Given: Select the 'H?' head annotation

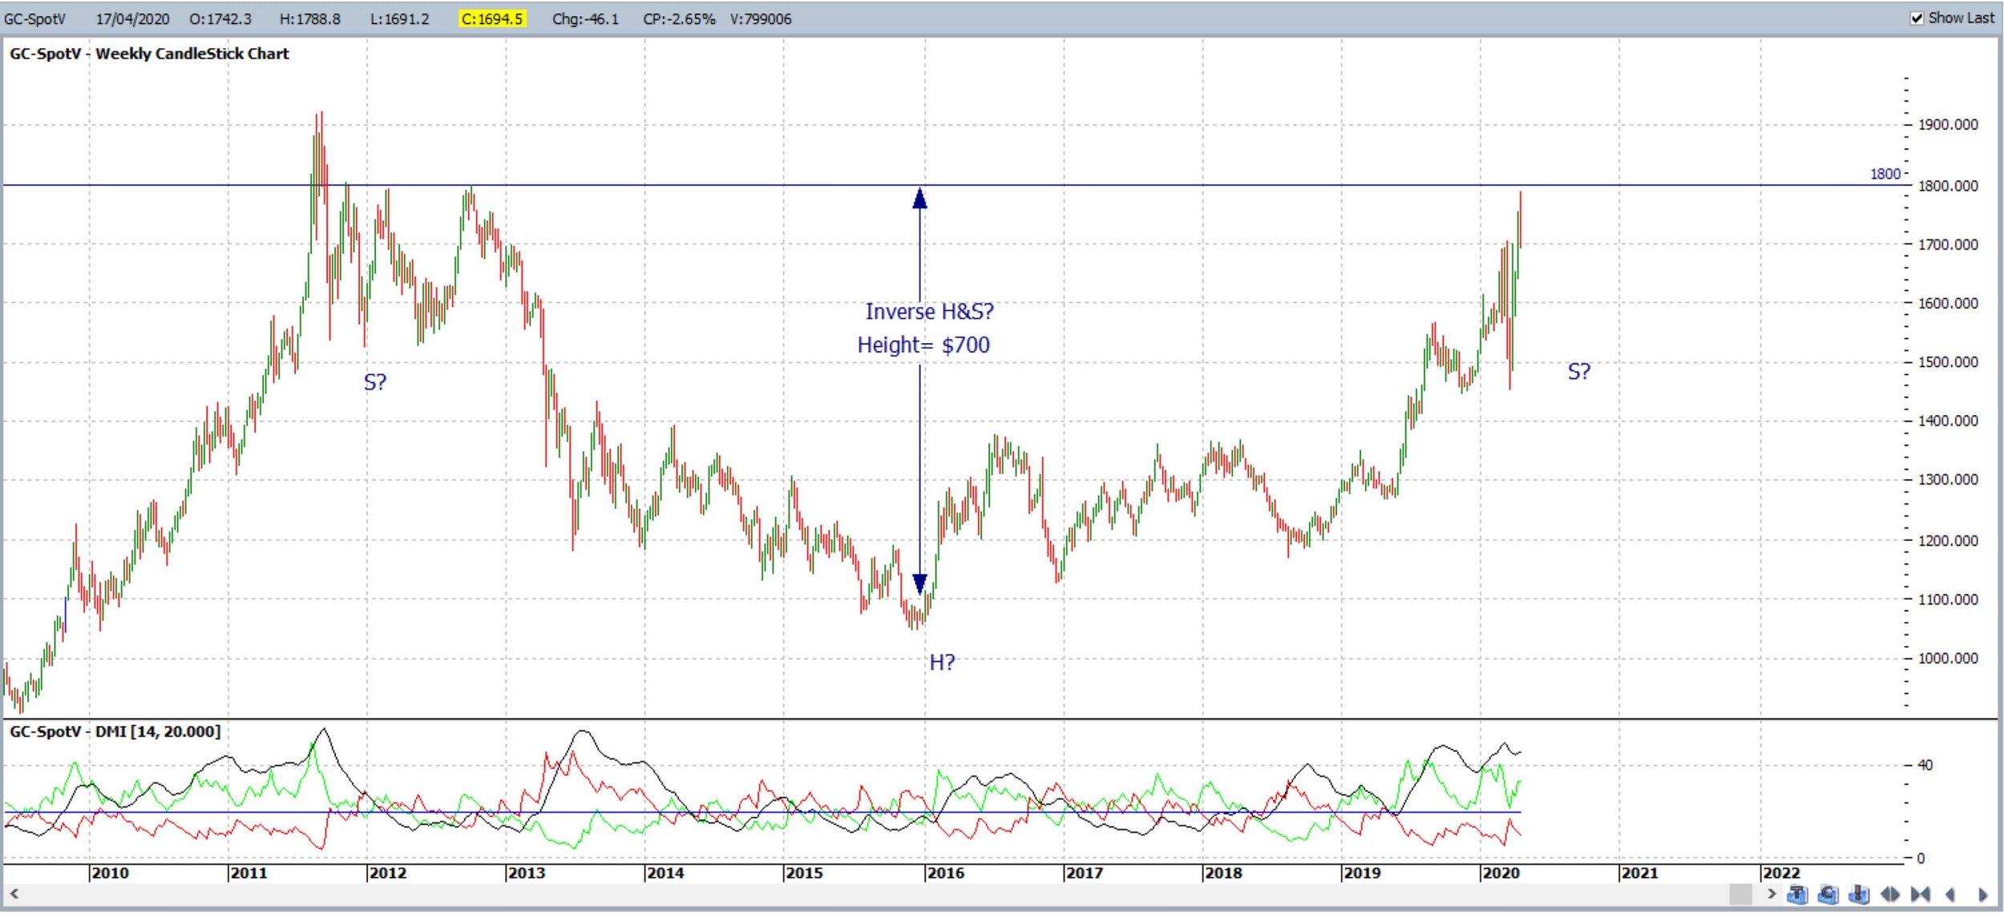Looking at the screenshot, I should 942,662.
